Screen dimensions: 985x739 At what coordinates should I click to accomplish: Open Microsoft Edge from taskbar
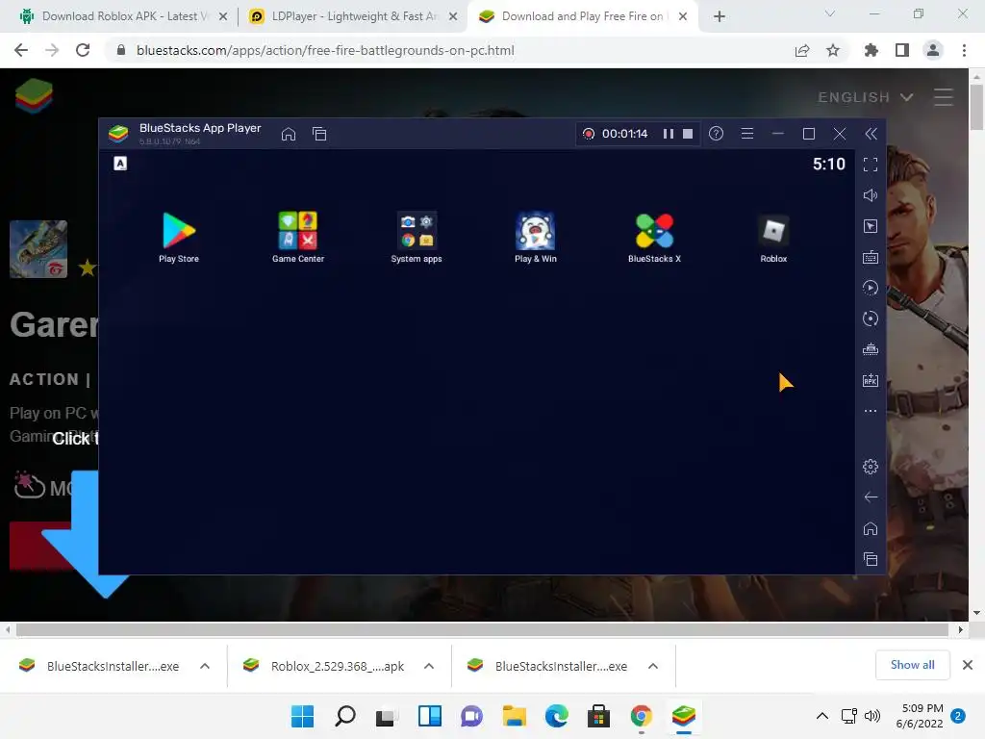(x=557, y=716)
